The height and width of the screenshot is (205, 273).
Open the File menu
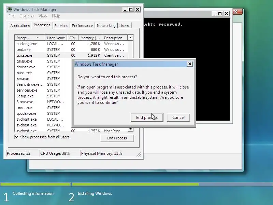[12, 16]
